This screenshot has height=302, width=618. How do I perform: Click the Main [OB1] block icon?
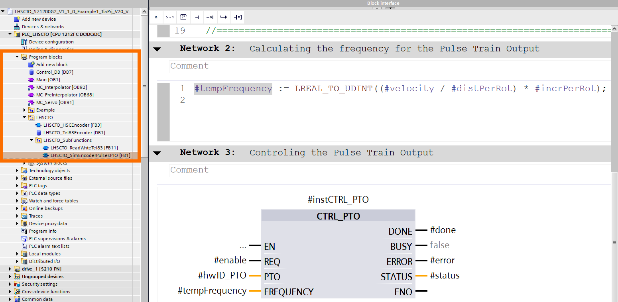pyautogui.click(x=31, y=80)
